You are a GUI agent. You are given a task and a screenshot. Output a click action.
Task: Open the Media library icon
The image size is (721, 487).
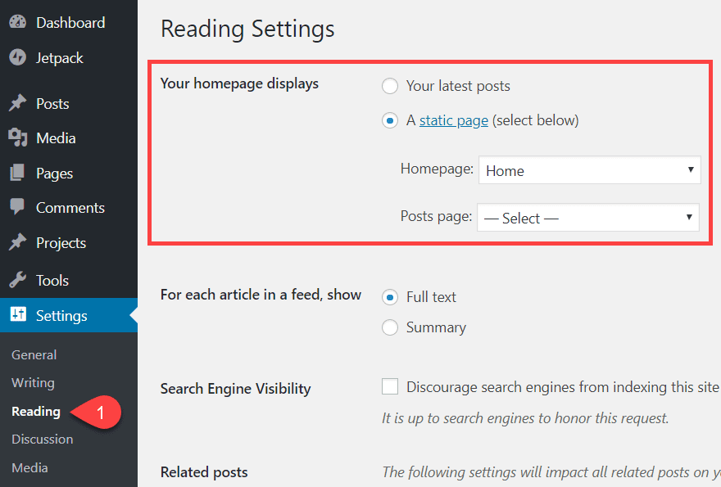(18, 138)
